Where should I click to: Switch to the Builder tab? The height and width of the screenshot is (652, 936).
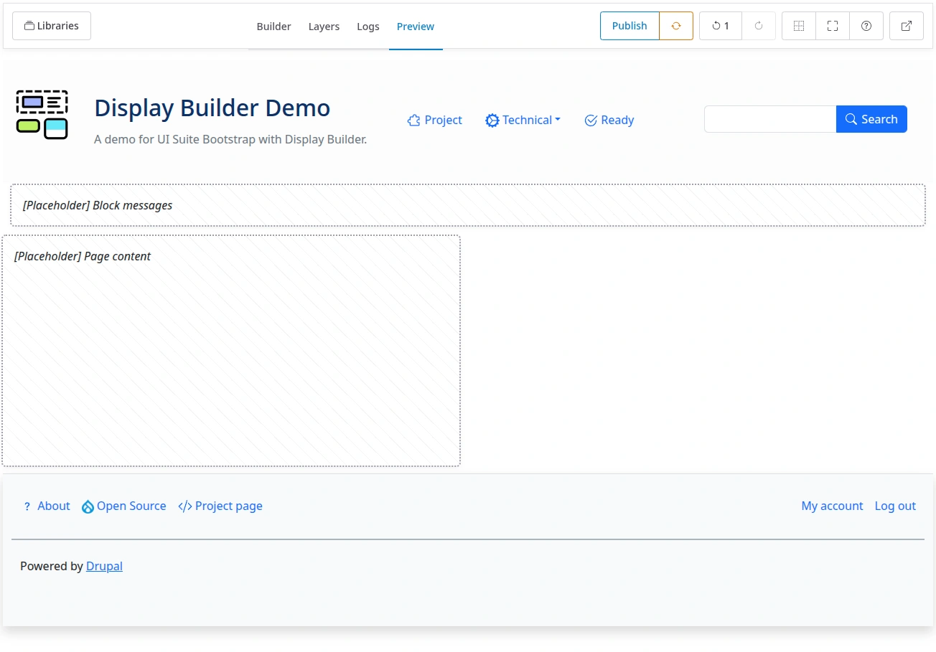pos(273,27)
